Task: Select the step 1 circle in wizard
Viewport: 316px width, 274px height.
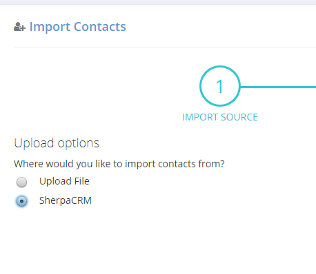Action: point(220,86)
